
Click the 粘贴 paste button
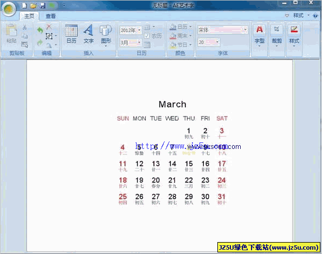coord(11,34)
